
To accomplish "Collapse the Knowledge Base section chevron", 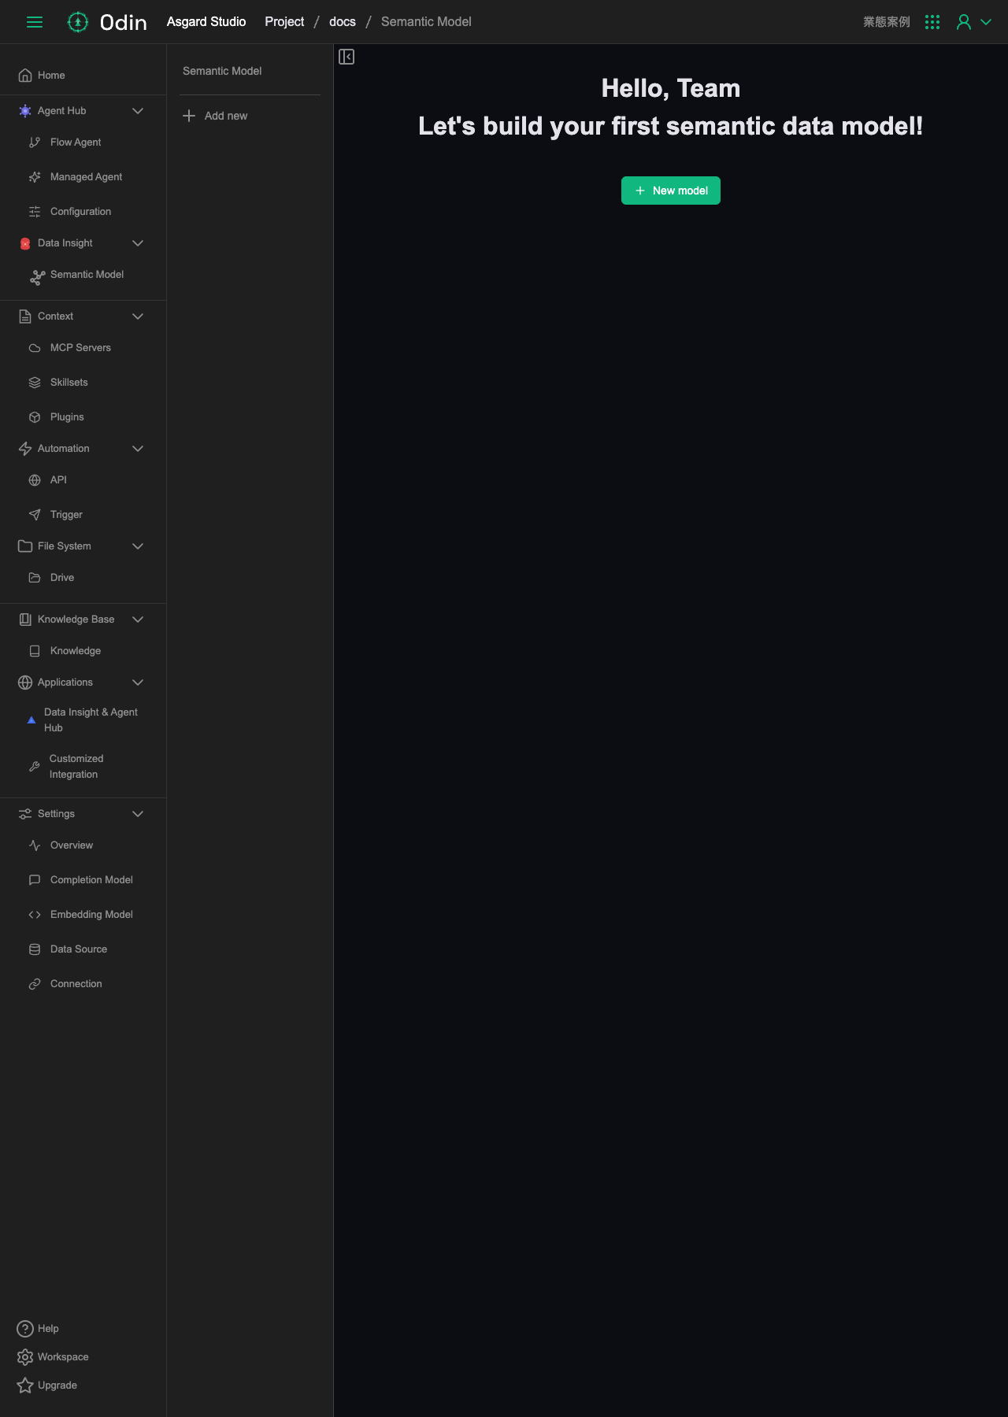I will [x=138, y=620].
